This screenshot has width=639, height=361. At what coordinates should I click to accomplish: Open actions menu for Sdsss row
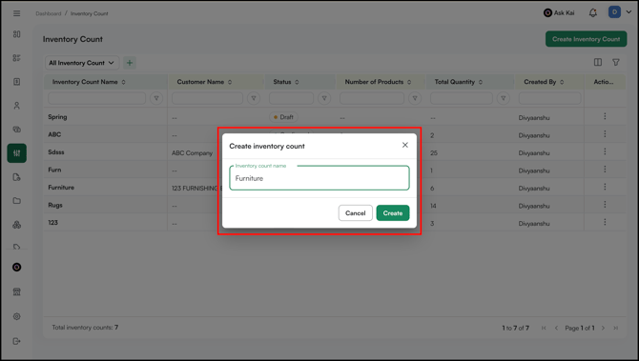click(605, 151)
